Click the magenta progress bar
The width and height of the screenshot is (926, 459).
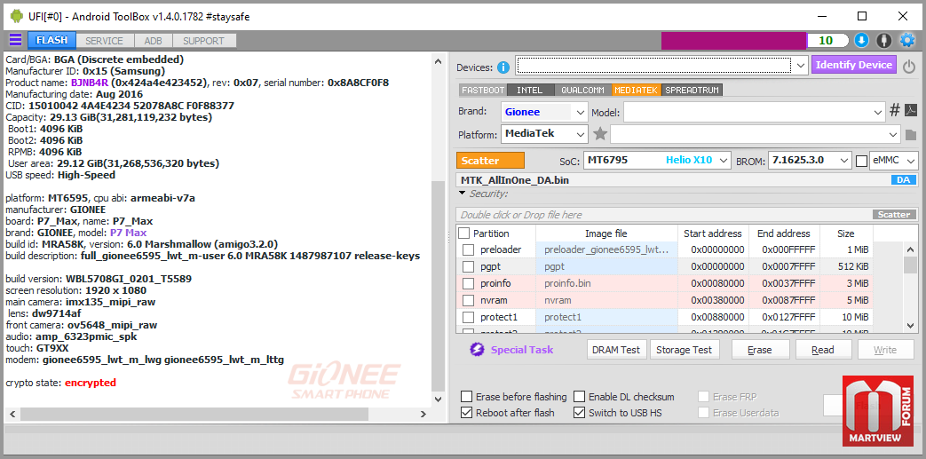[x=733, y=41]
